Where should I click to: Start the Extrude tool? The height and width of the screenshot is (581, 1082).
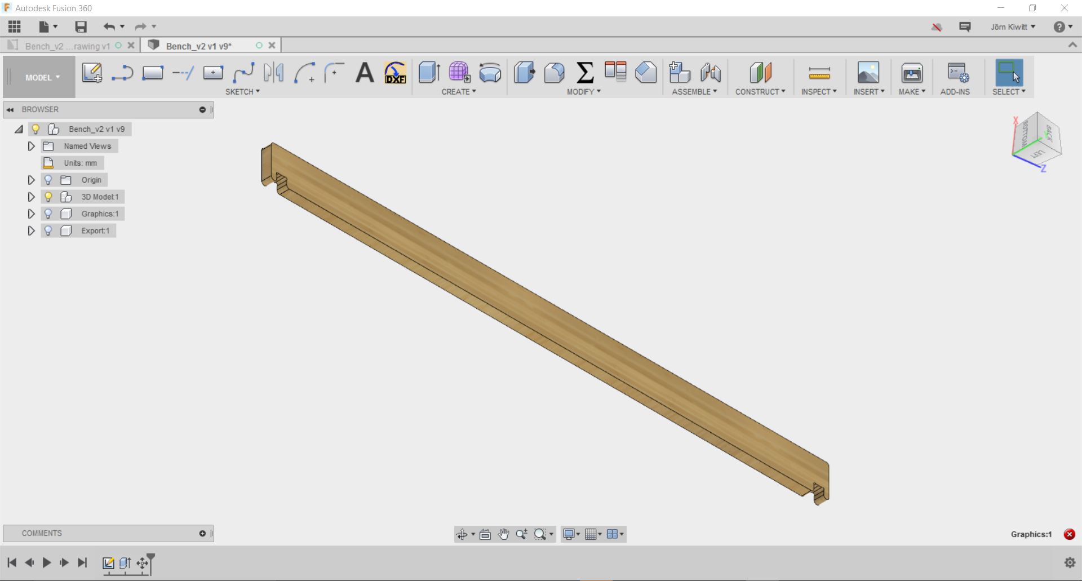pyautogui.click(x=429, y=73)
